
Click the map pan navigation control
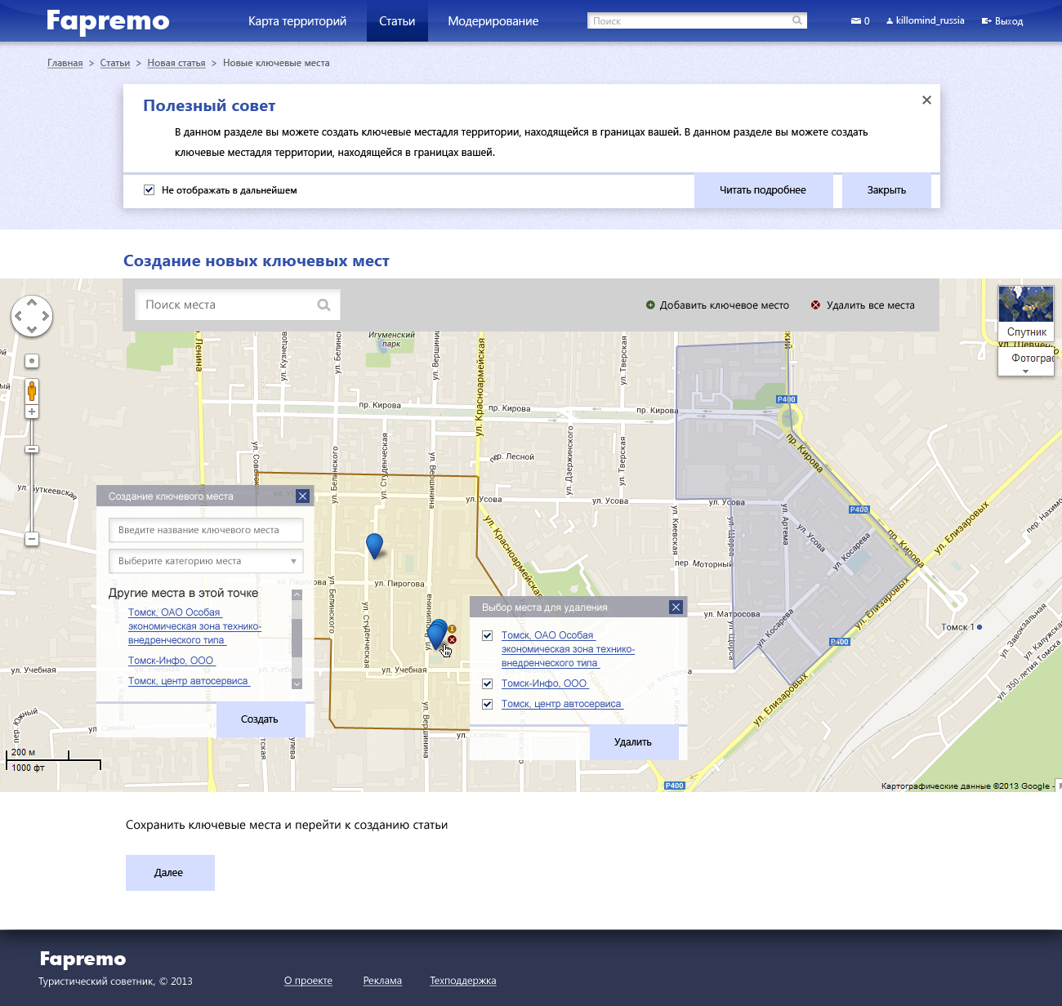click(x=32, y=316)
